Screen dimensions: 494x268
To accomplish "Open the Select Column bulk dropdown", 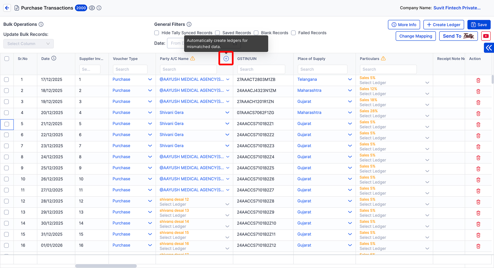I will 29,44.
